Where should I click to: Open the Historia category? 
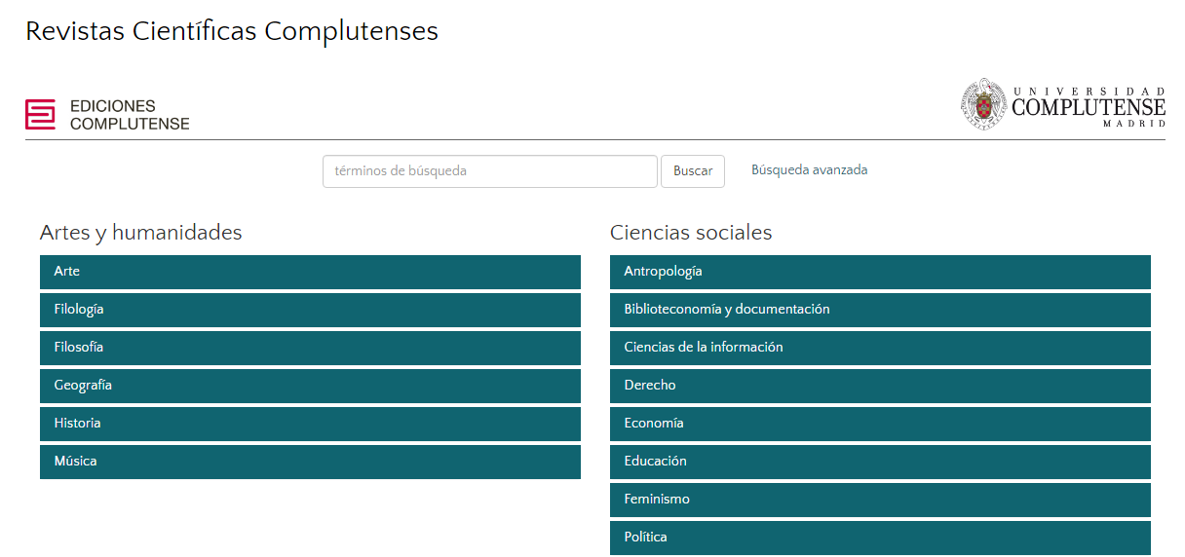(x=310, y=424)
